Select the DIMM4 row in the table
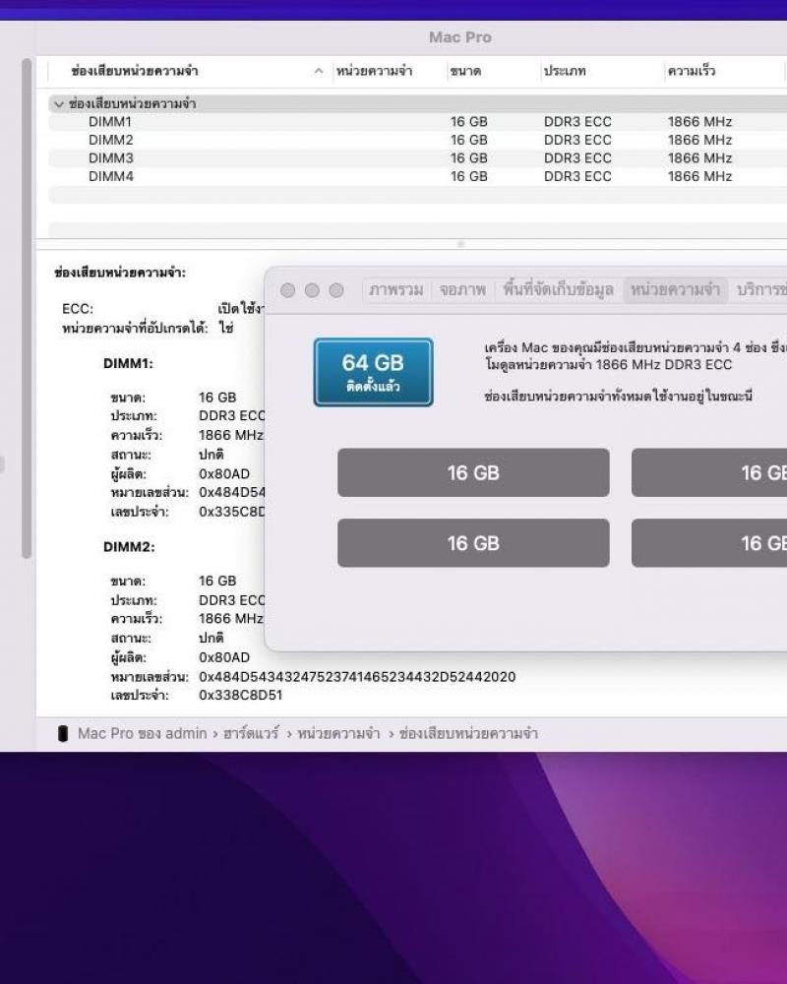 click(417, 176)
